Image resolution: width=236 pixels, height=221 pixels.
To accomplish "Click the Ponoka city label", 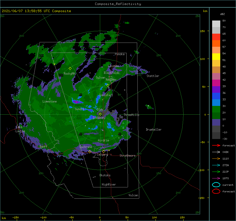I will (x=120, y=54).
